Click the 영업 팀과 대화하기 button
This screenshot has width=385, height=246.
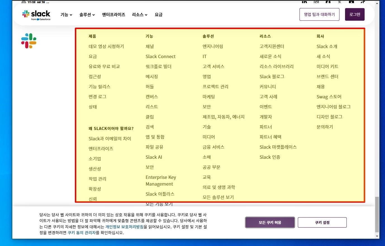(x=319, y=15)
